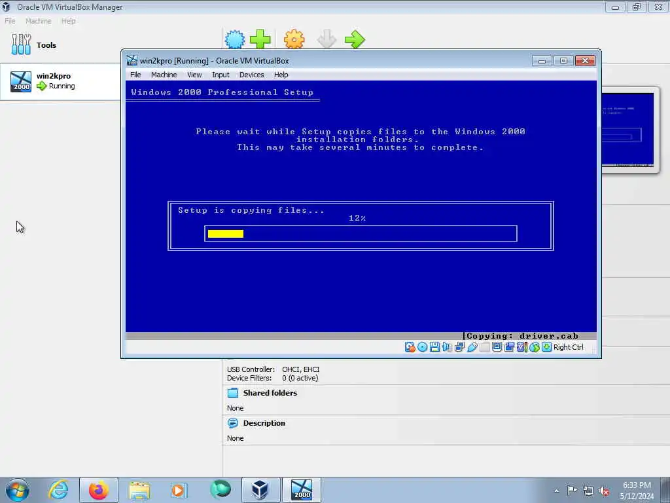Click the win2kpro window title bar icon
The width and height of the screenshot is (670, 503).
[x=132, y=61]
